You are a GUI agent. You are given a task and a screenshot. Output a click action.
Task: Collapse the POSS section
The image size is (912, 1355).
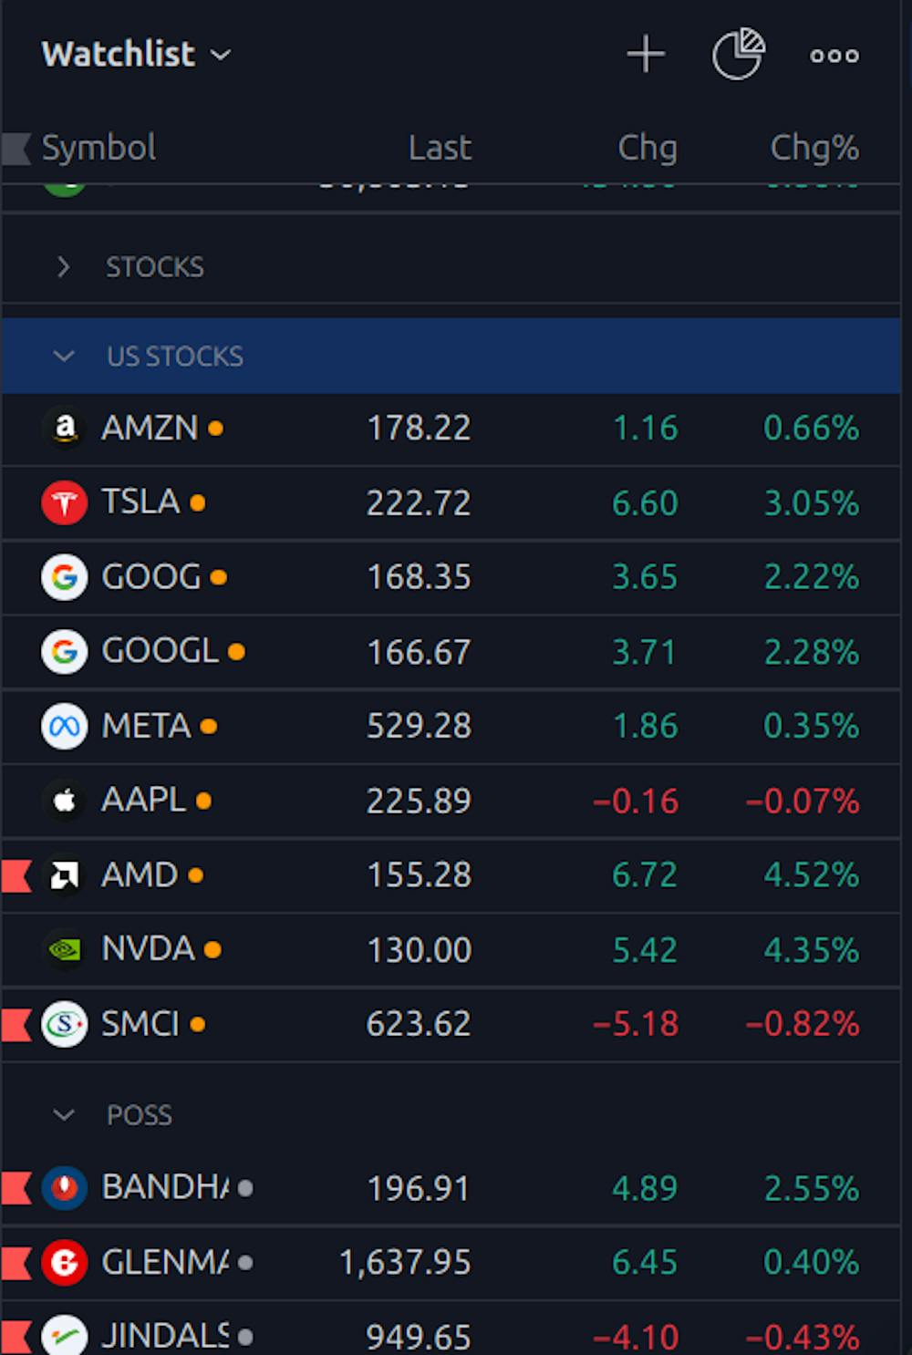point(63,1114)
